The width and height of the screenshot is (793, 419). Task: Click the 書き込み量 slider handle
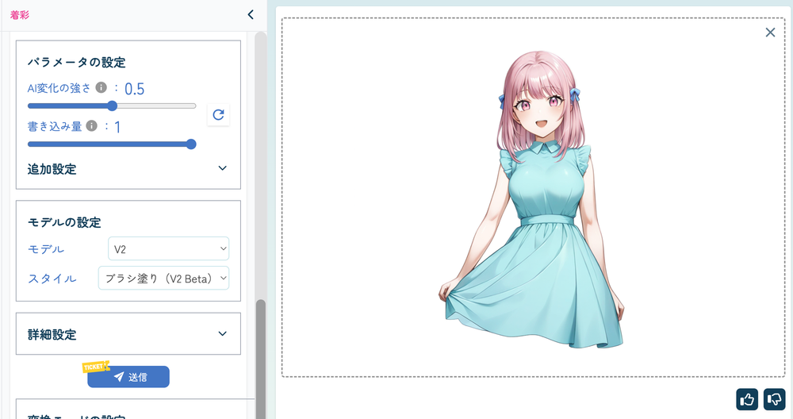point(190,144)
